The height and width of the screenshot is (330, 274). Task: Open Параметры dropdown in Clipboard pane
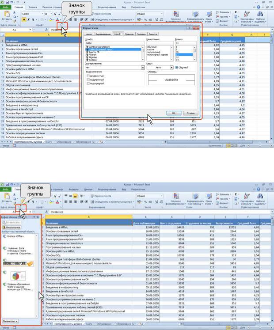tap(11, 321)
